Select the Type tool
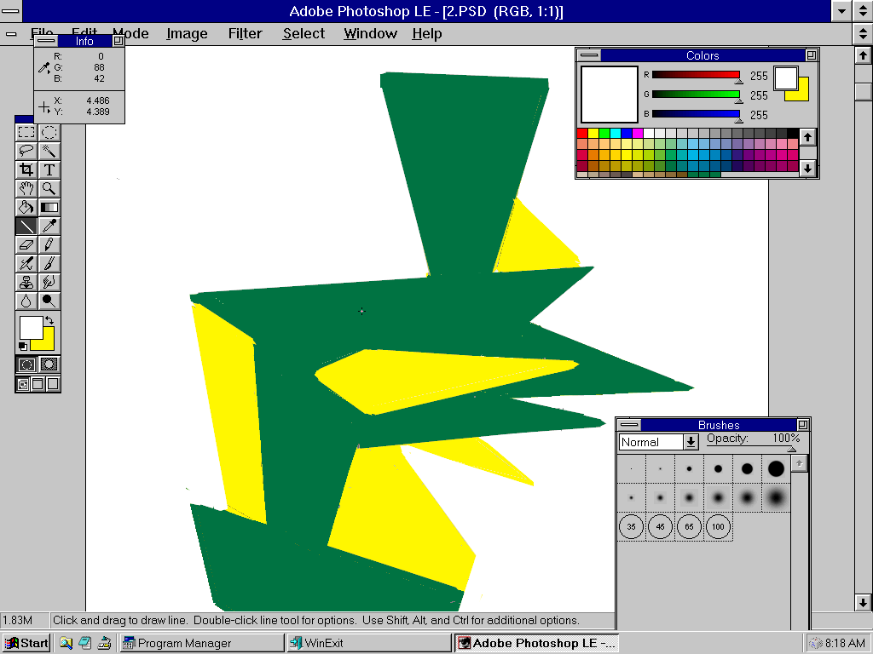The image size is (873, 654). [49, 169]
